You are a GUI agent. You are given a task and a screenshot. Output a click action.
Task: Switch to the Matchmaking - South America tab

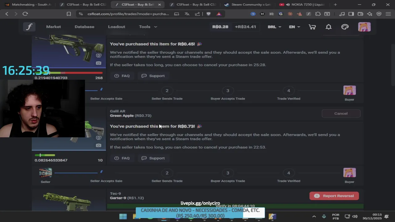28,5
